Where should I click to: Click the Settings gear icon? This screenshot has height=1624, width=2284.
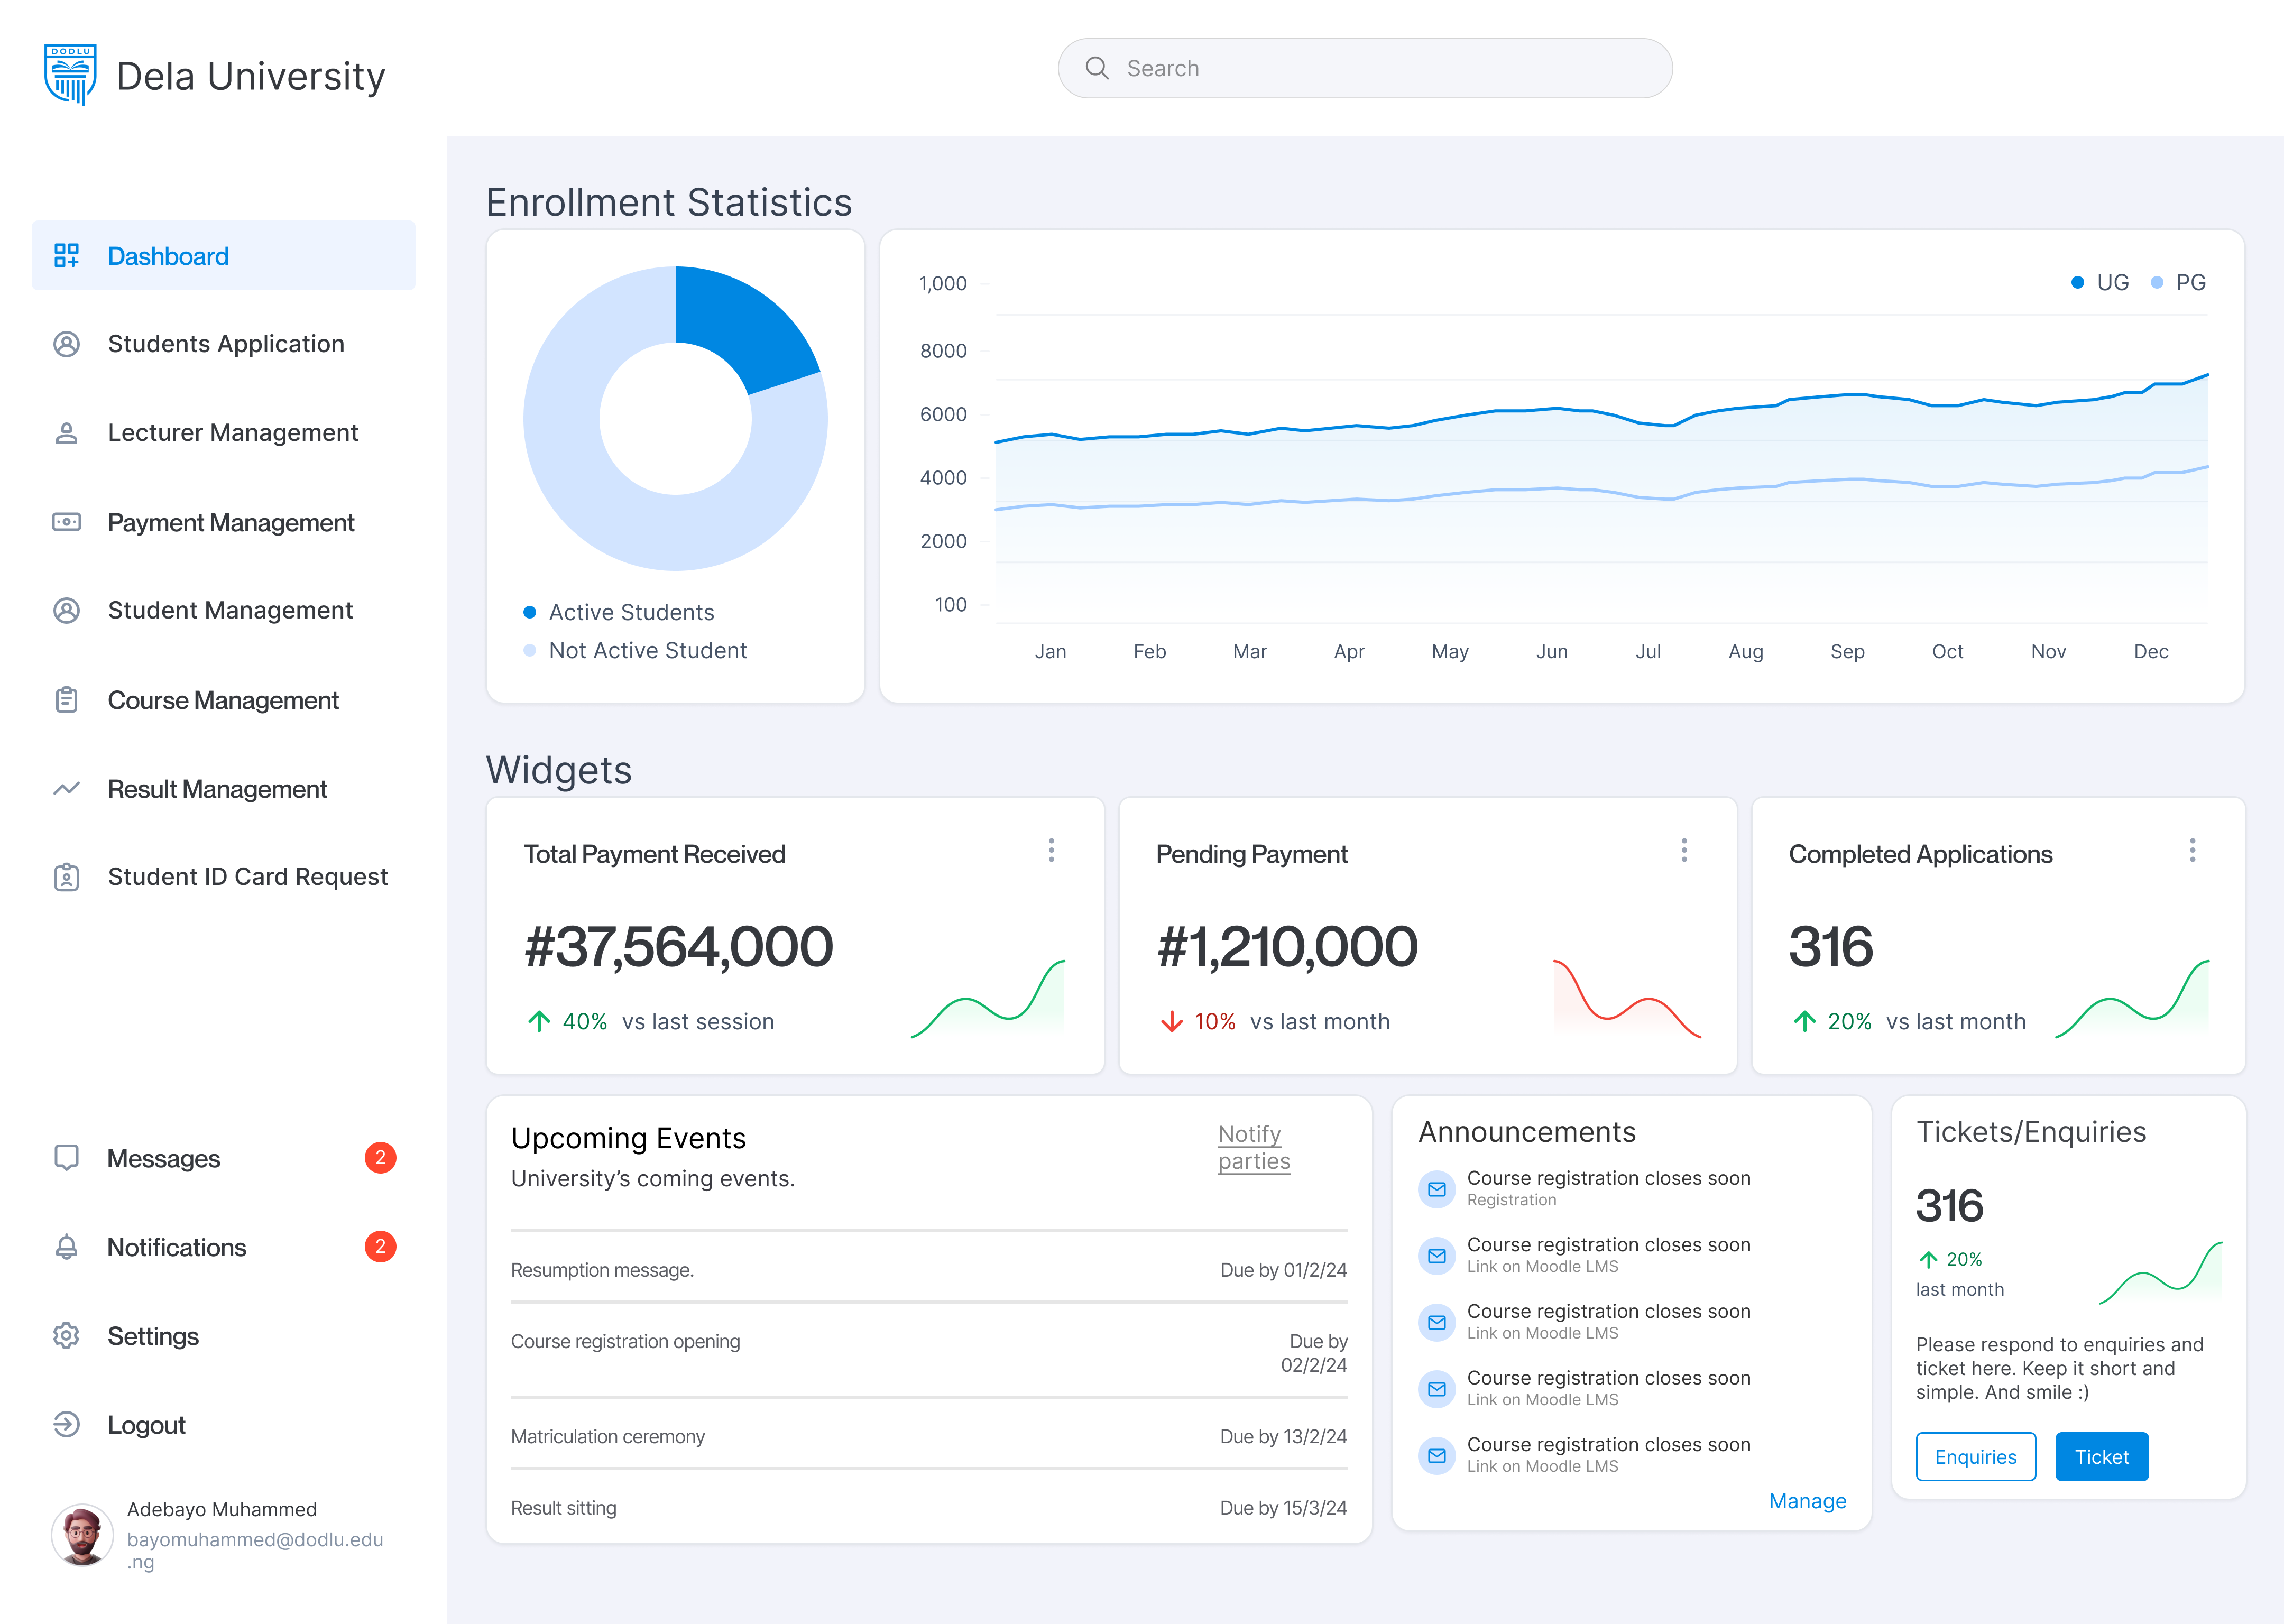click(66, 1336)
